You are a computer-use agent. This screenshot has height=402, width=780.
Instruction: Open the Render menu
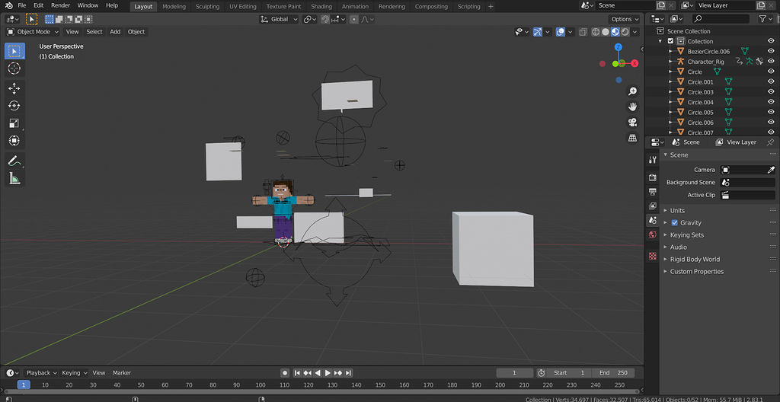(61, 5)
